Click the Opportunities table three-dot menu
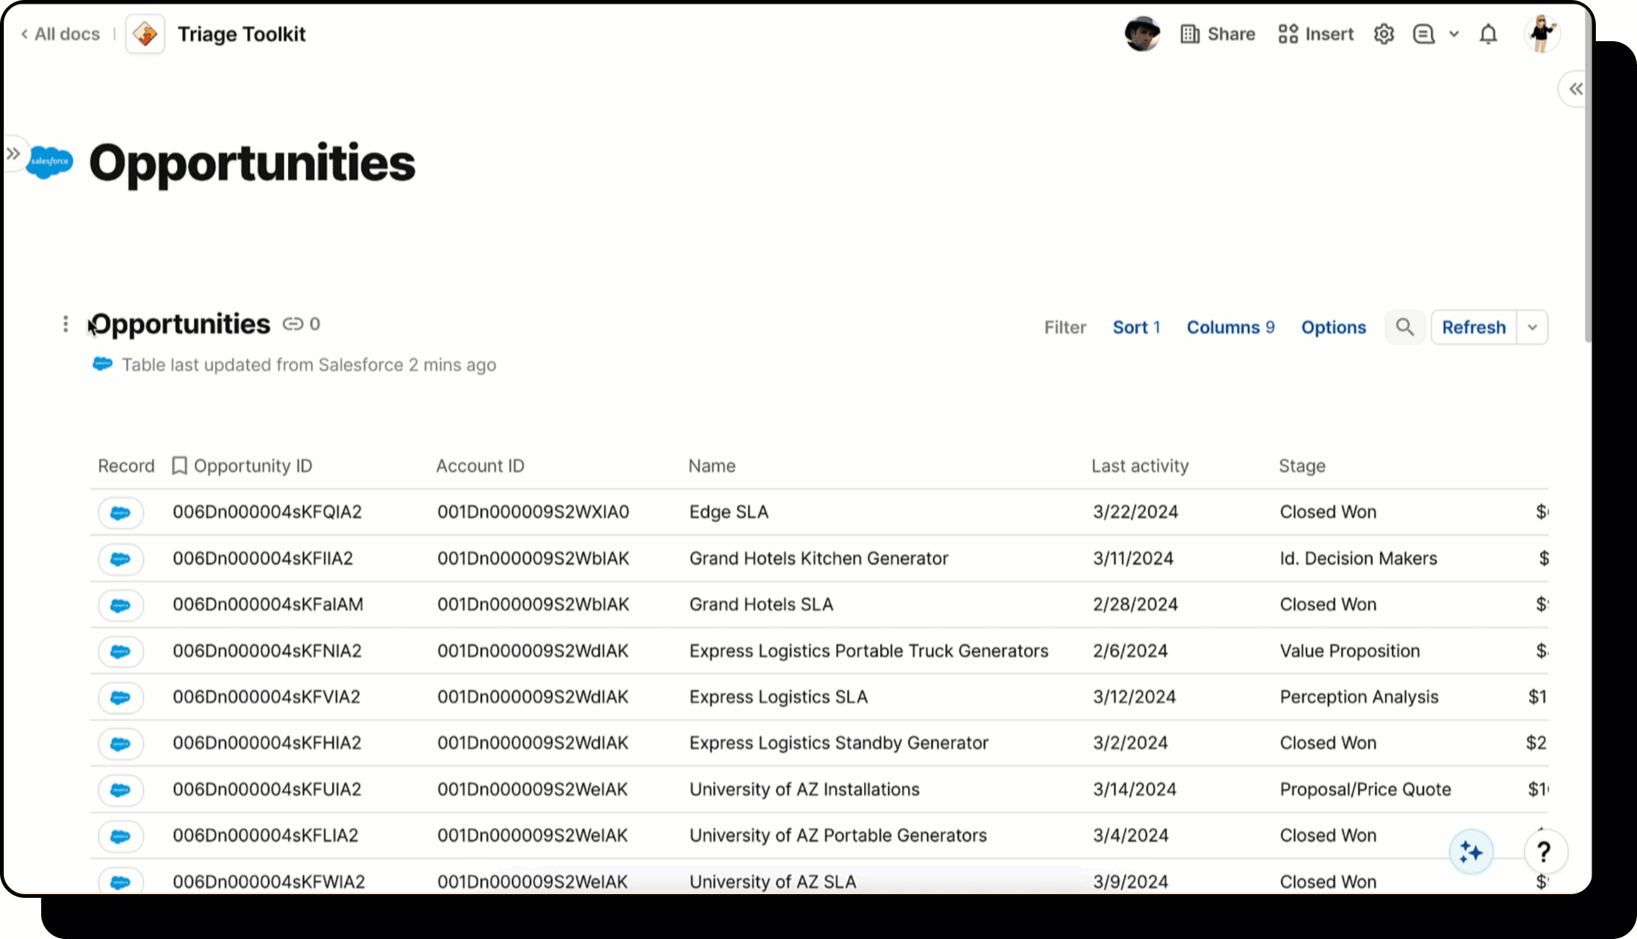 pos(65,324)
